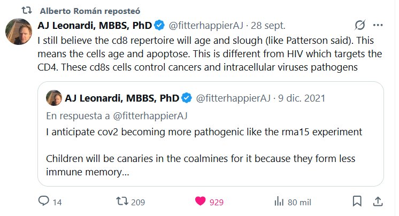
Task: Click the Grok circle-slash icon
Action: [x=360, y=25]
